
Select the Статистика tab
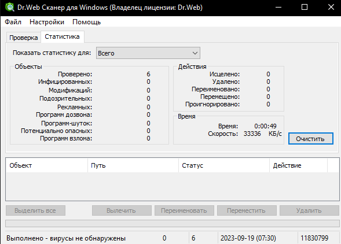tap(62, 36)
